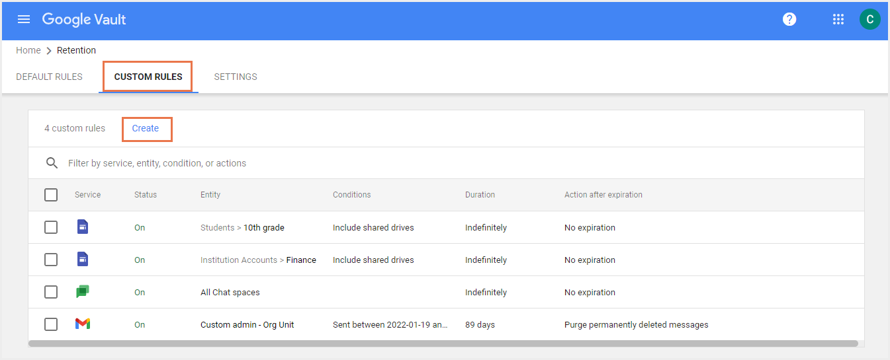Click the search magnifier icon
This screenshot has height=360, width=890.
pyautogui.click(x=52, y=163)
